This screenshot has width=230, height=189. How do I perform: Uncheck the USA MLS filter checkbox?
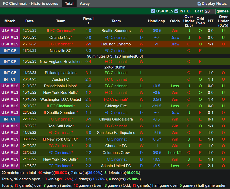(x=153, y=11)
